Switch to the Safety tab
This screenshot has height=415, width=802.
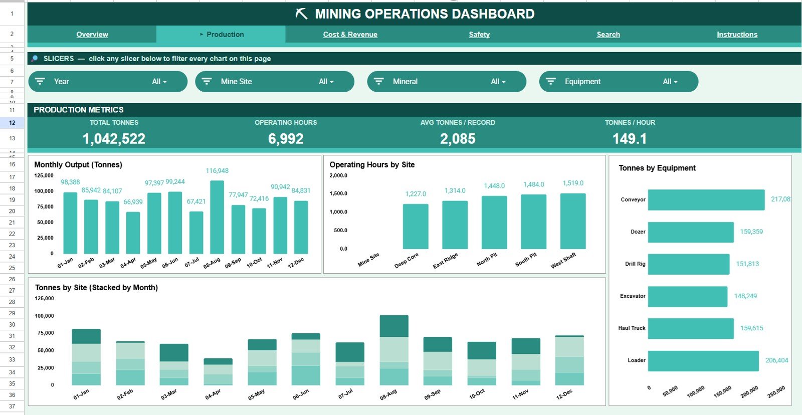click(479, 35)
